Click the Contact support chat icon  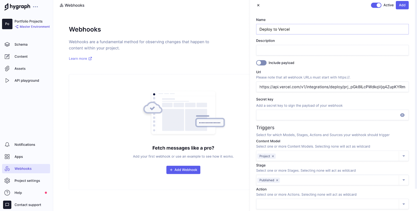7,205
